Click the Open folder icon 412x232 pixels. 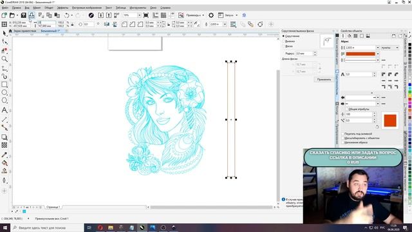click(x=12, y=15)
